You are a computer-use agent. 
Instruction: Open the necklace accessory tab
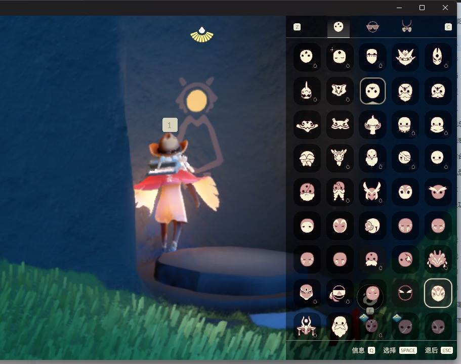pos(406,27)
